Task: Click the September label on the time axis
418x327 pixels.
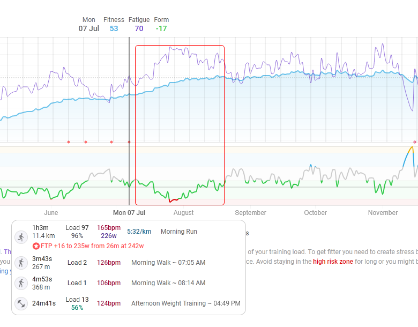Action: [250, 213]
